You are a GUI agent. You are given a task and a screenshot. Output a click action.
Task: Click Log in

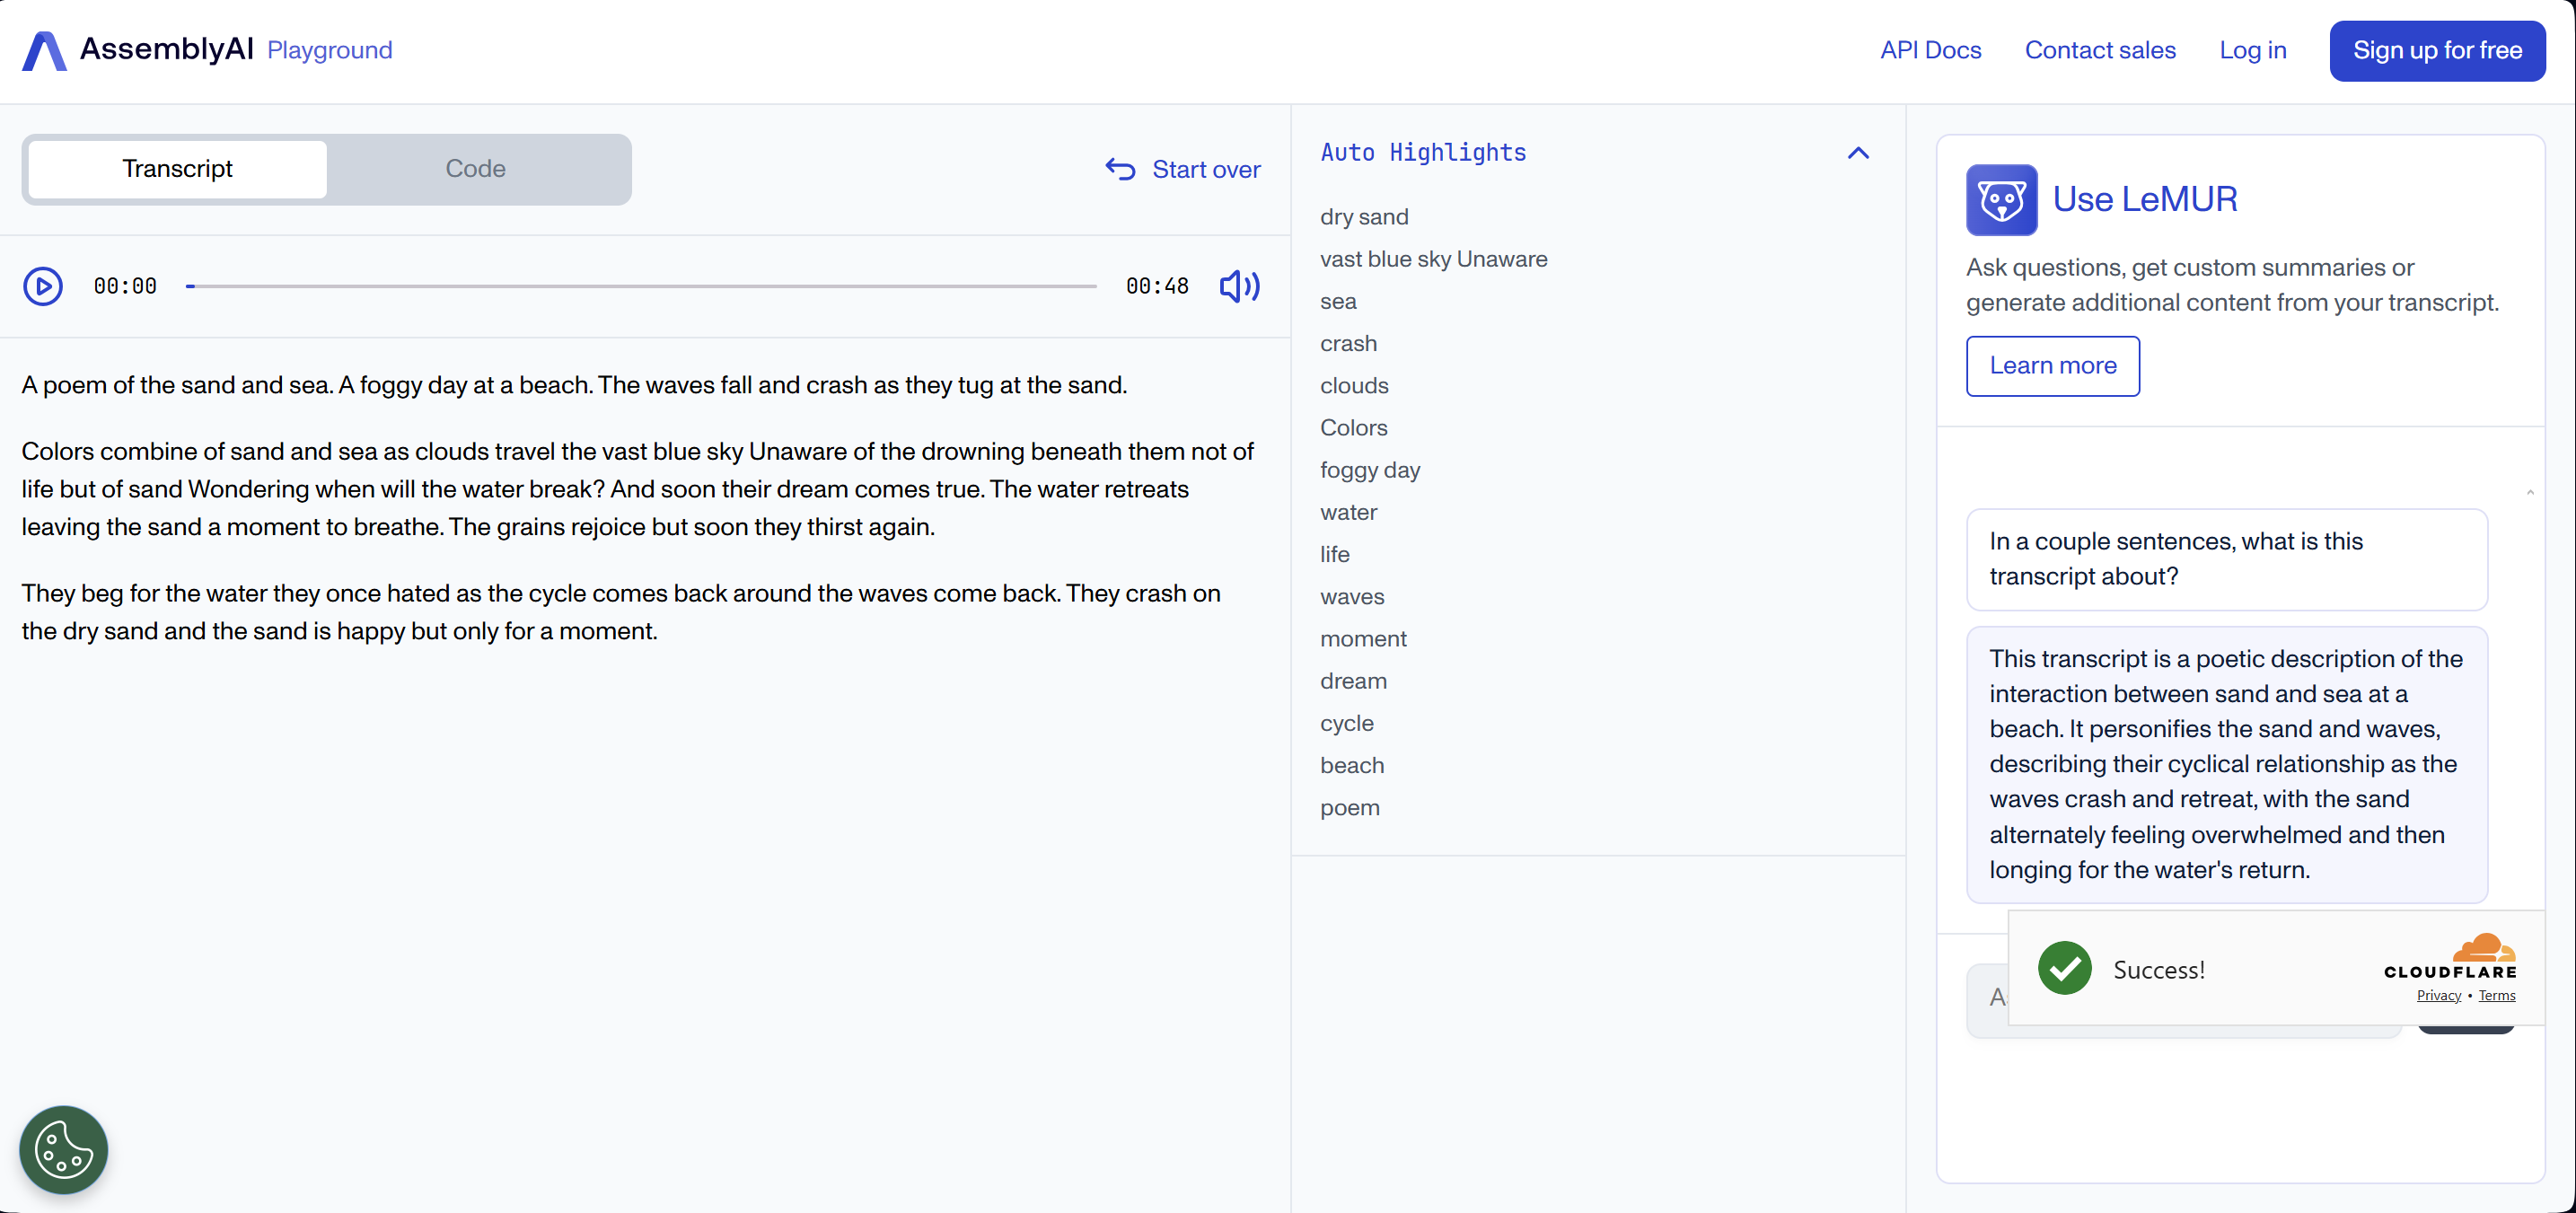pyautogui.click(x=2252, y=50)
